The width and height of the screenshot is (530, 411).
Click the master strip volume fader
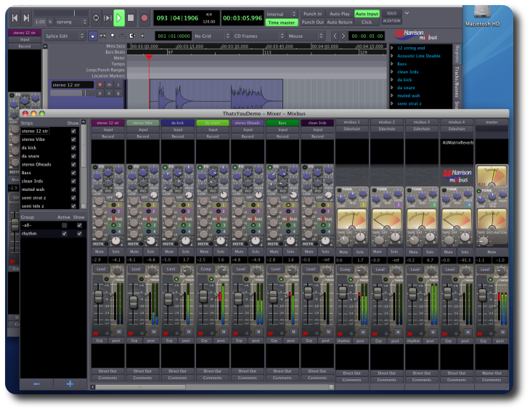click(x=484, y=296)
